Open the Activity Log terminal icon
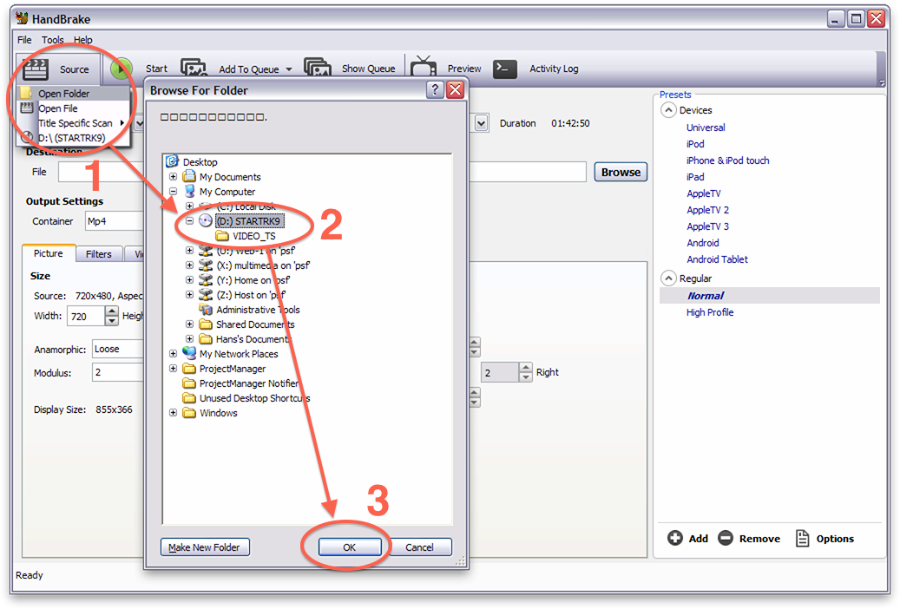This screenshot has height=609, width=900. coord(505,69)
